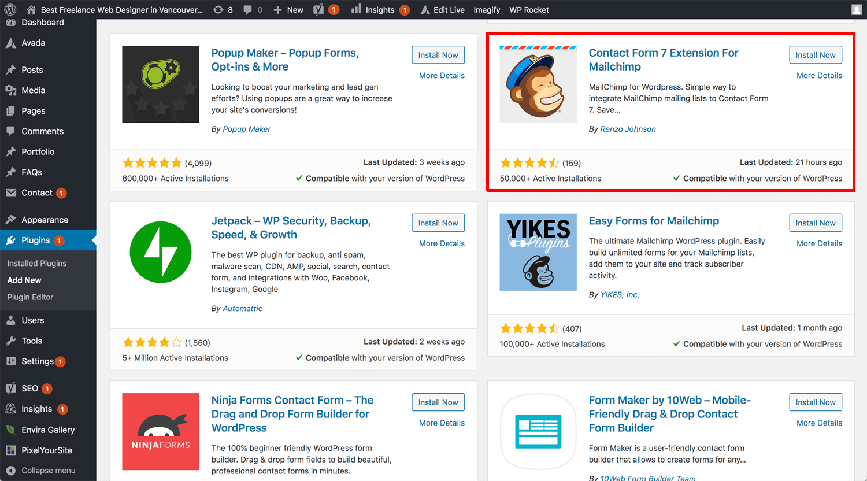Open Form Maker by 10Web title link
This screenshot has height=481, width=867.
[x=669, y=414]
